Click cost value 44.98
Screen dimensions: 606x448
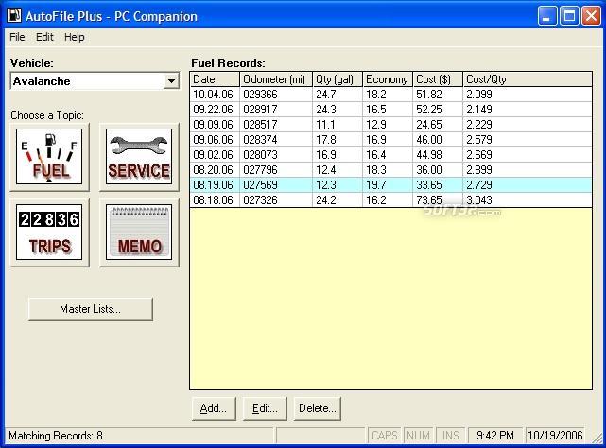429,155
